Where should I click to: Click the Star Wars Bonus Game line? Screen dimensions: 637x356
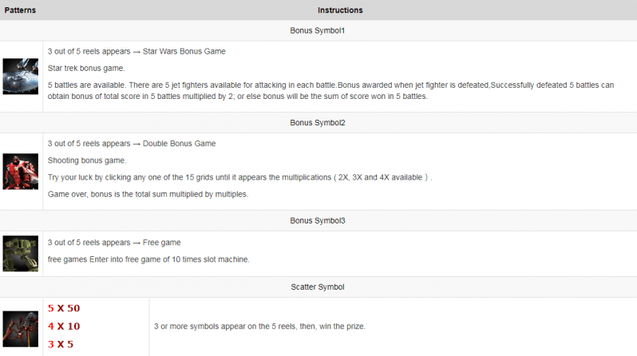[x=136, y=52]
